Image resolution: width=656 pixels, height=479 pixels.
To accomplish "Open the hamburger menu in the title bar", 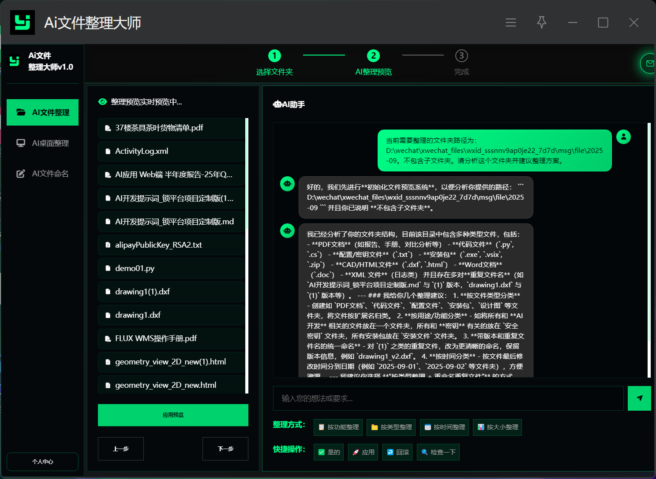I will point(511,22).
